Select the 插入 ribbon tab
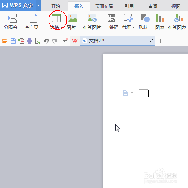 point(79,6)
